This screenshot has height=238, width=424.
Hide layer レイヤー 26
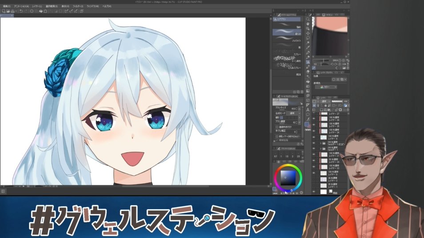314,119
